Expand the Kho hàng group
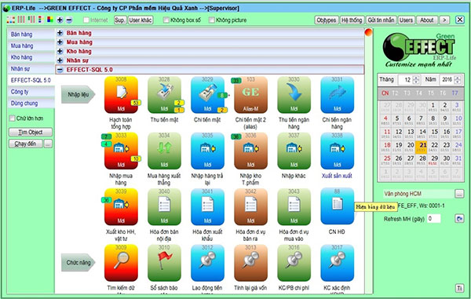 point(60,51)
